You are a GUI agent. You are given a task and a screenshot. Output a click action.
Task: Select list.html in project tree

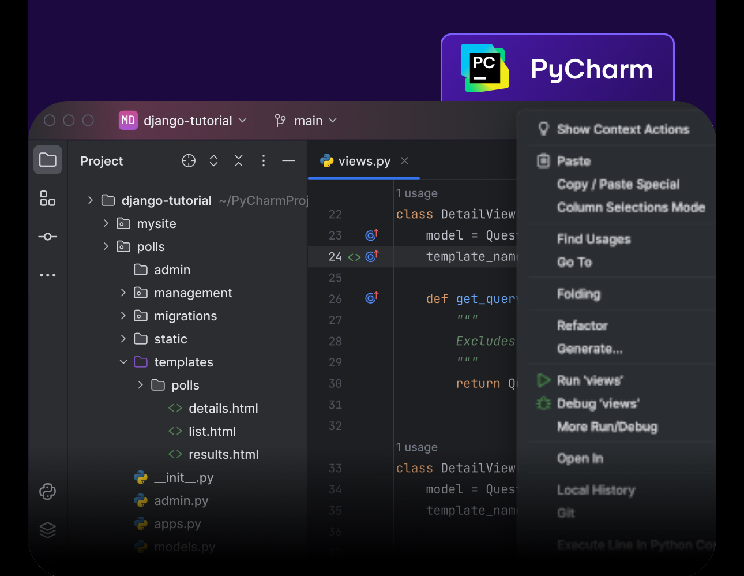point(212,431)
